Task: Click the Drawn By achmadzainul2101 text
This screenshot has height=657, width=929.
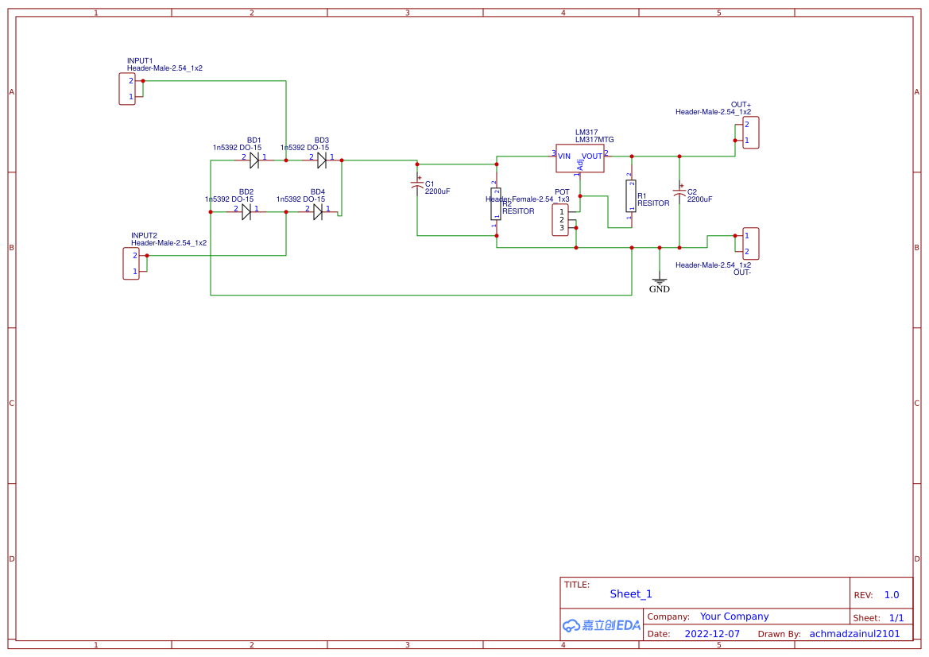Action: [854, 633]
